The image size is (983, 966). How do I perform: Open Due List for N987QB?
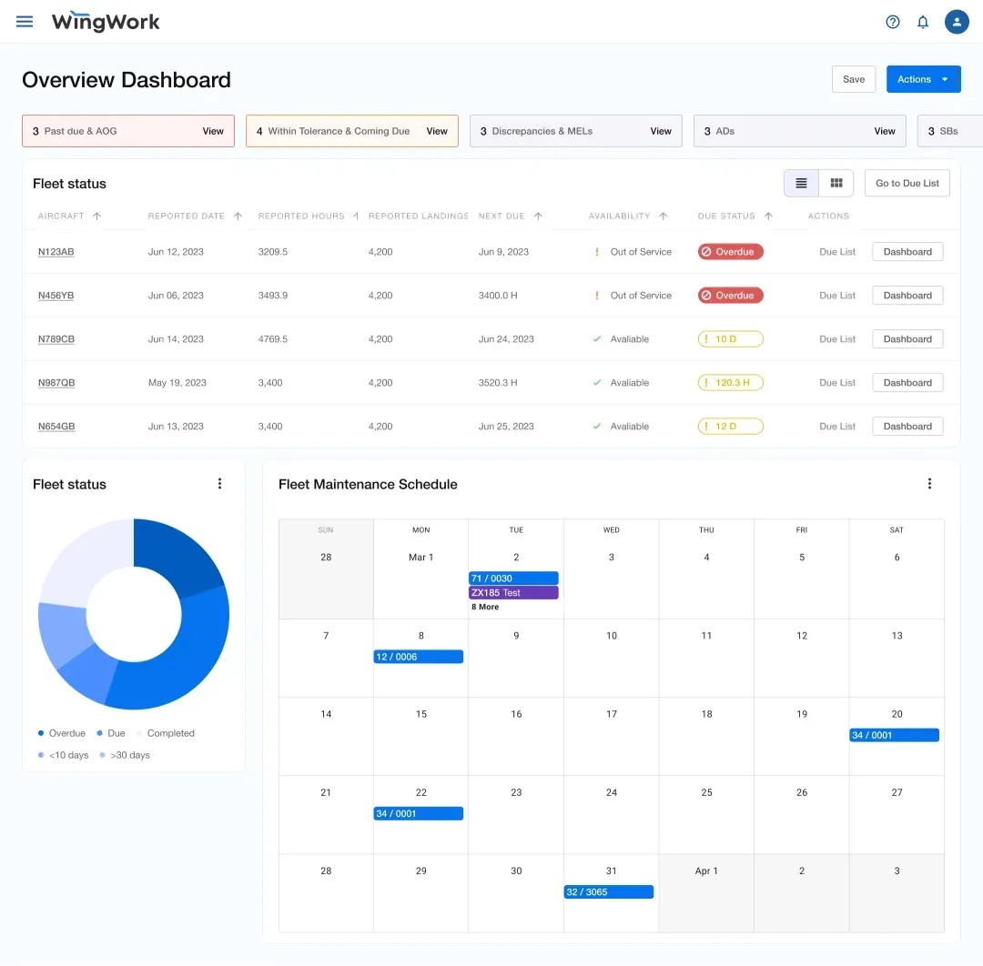(837, 383)
